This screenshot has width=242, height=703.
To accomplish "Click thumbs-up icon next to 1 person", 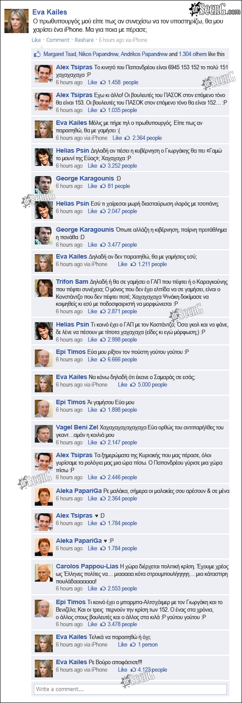I will coord(133,645).
